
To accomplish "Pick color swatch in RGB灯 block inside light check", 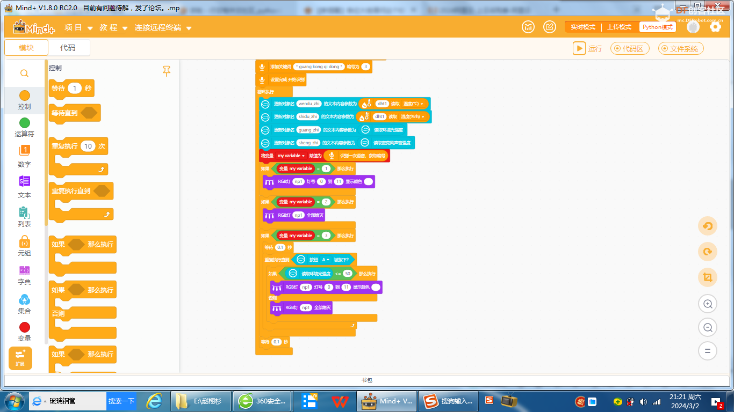I will click(376, 287).
